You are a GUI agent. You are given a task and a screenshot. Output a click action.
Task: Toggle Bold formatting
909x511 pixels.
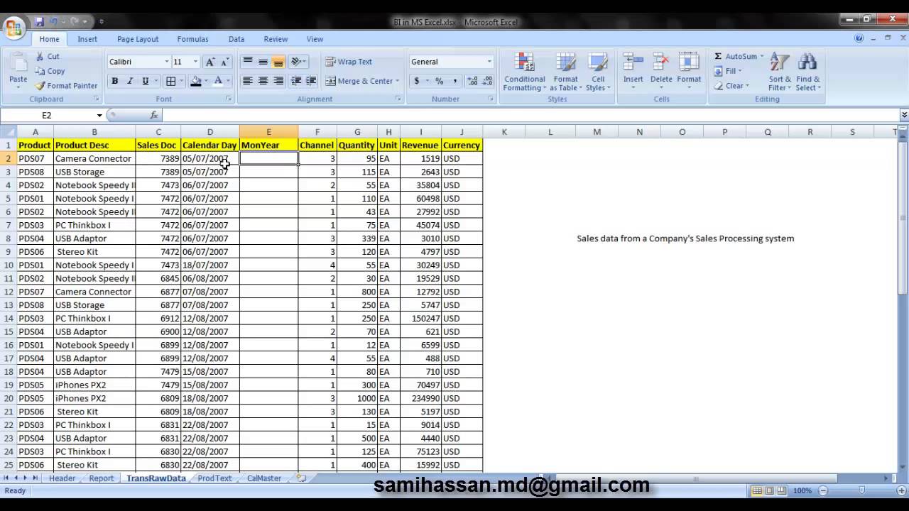point(114,81)
